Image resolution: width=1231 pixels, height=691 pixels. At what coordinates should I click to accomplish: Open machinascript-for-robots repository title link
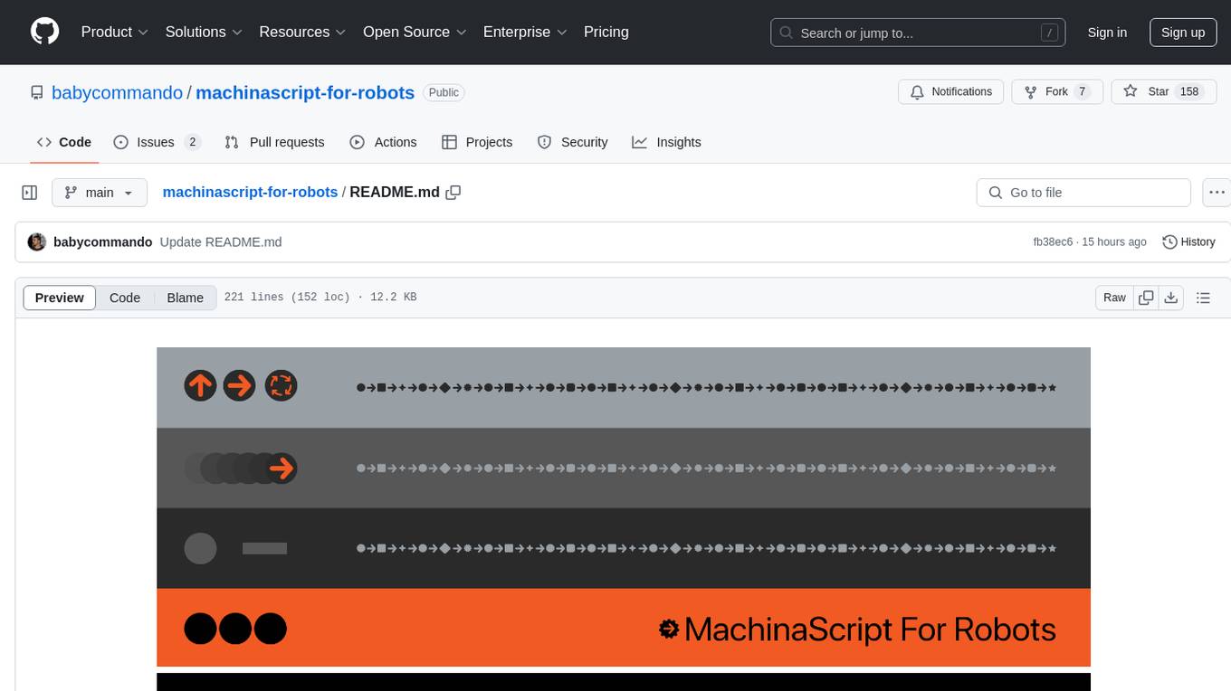pyautogui.click(x=305, y=92)
